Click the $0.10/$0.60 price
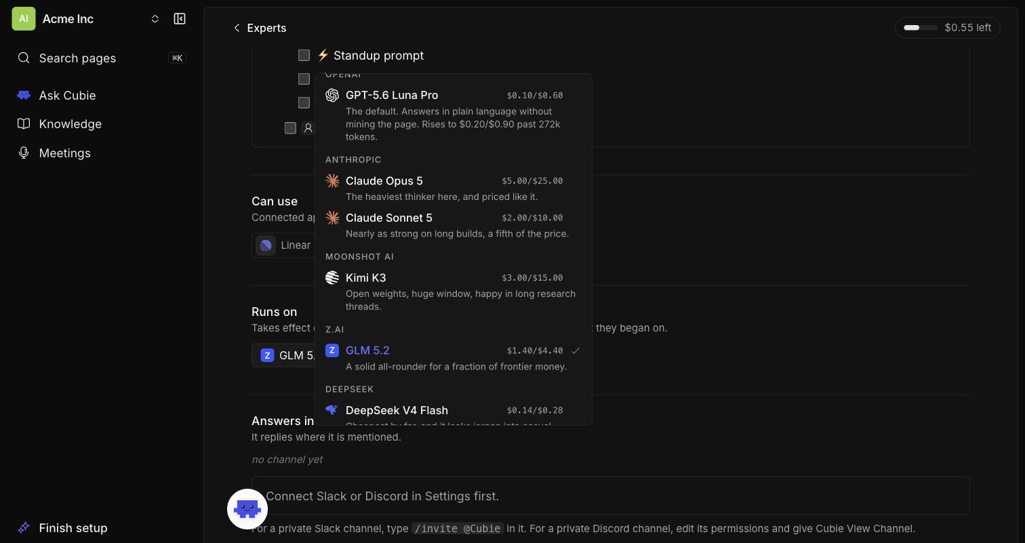1025x543 pixels. (535, 96)
